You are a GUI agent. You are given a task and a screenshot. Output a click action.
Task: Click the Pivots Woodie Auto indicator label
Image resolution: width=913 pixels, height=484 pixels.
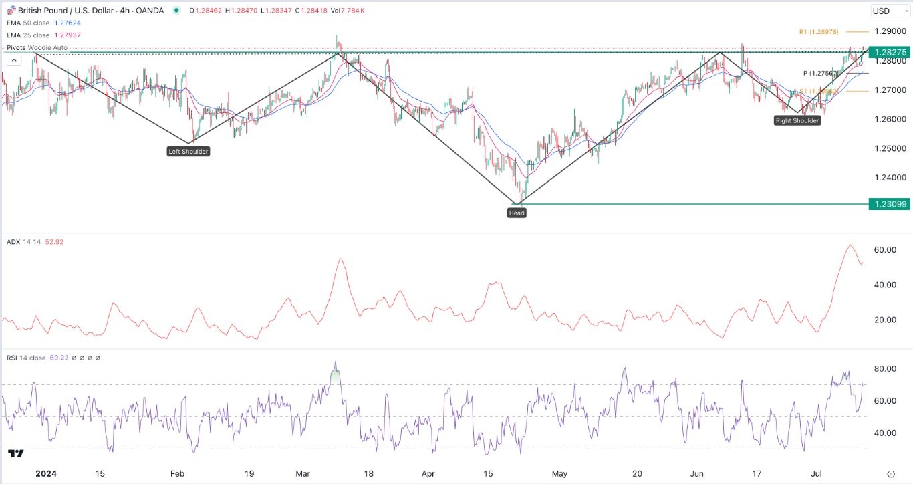[37, 48]
